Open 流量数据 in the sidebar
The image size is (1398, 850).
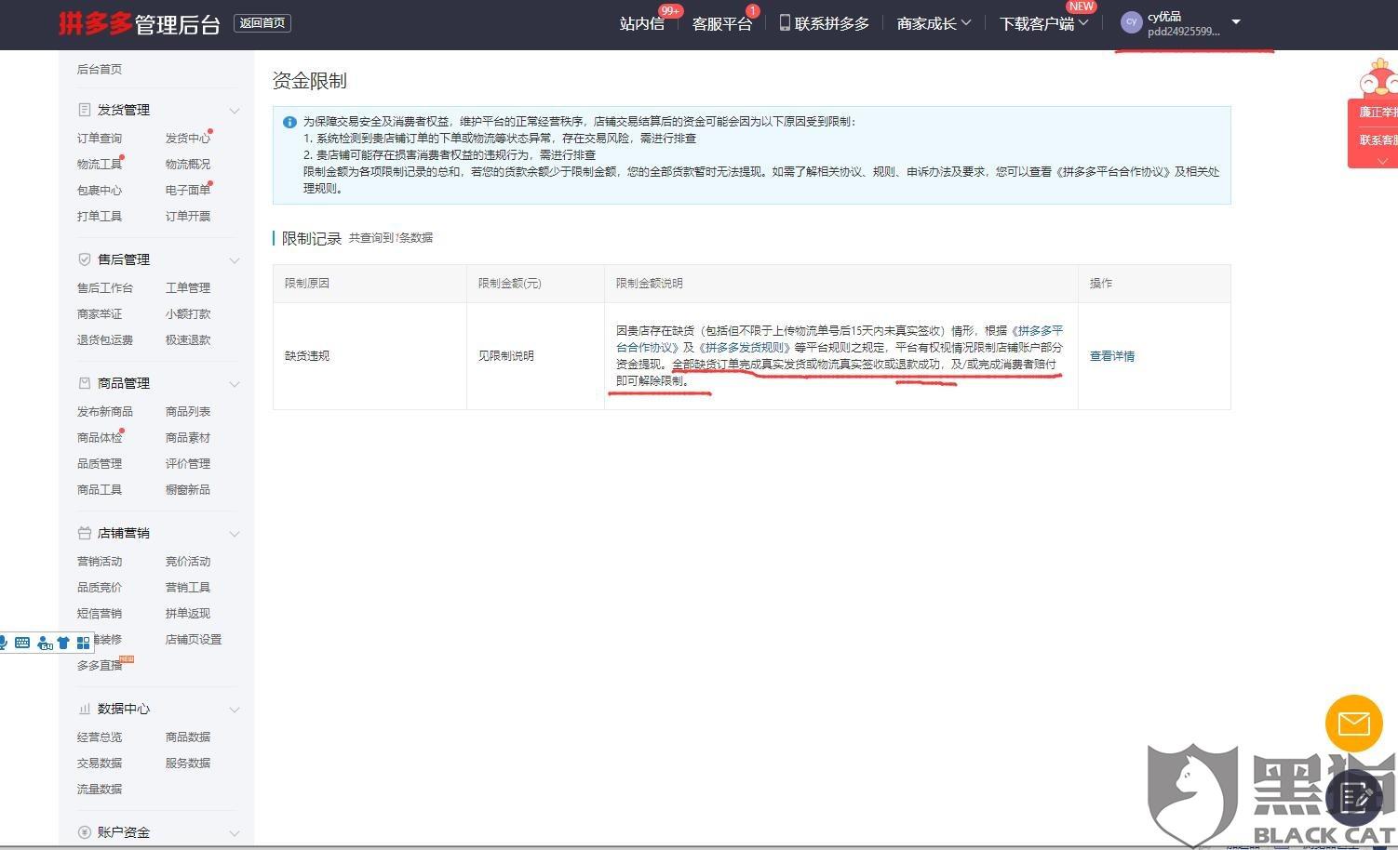tap(100, 789)
